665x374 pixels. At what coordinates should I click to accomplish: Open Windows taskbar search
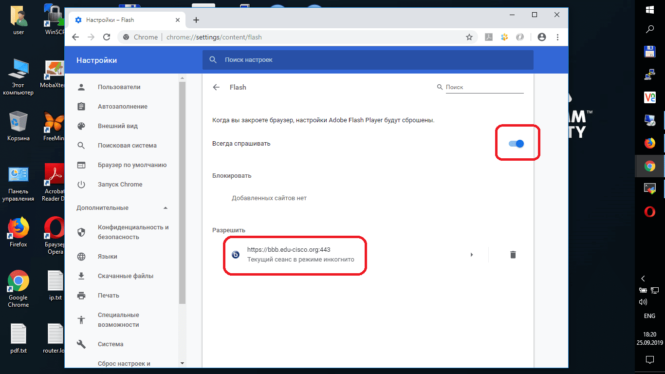(x=649, y=29)
